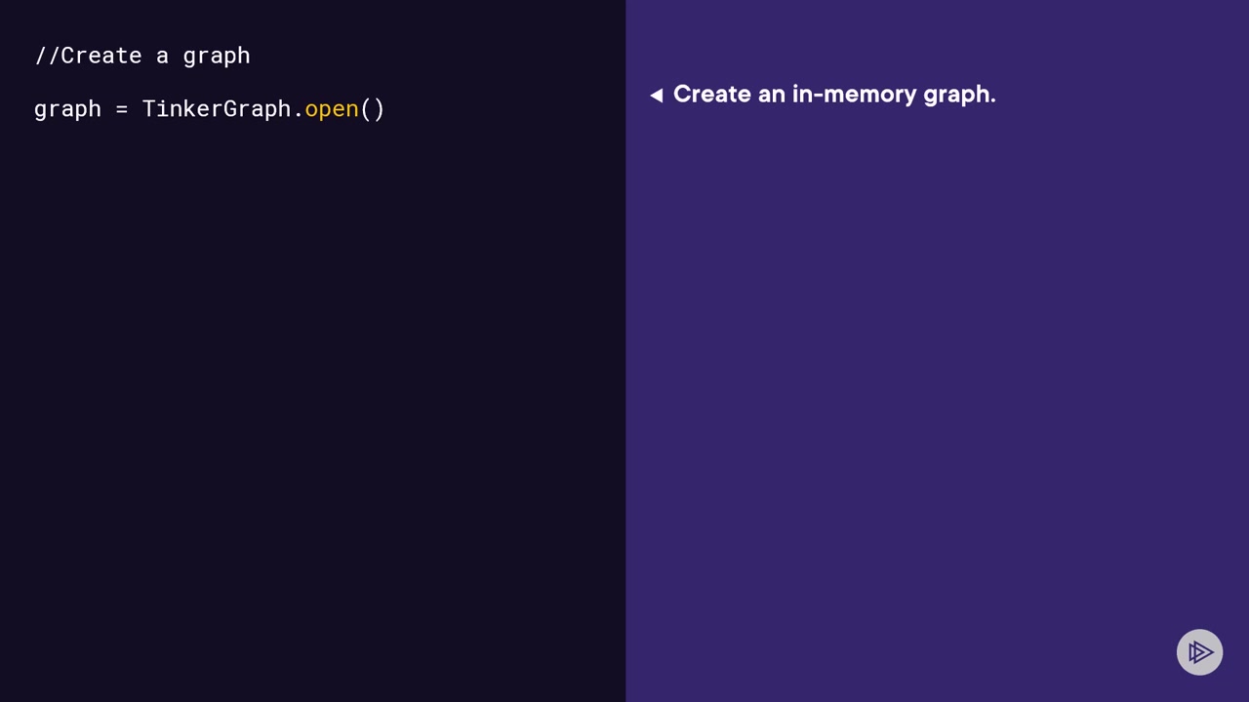Click the equals sign in the code line
Image resolution: width=1249 pixels, height=702 pixels.
pos(122,109)
